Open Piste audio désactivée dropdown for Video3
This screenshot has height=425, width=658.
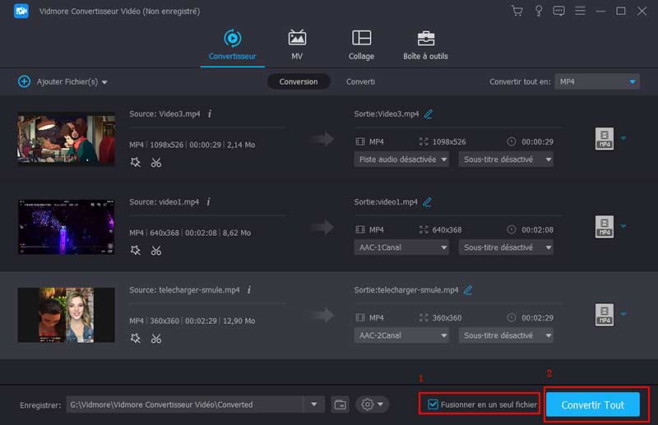pos(401,159)
